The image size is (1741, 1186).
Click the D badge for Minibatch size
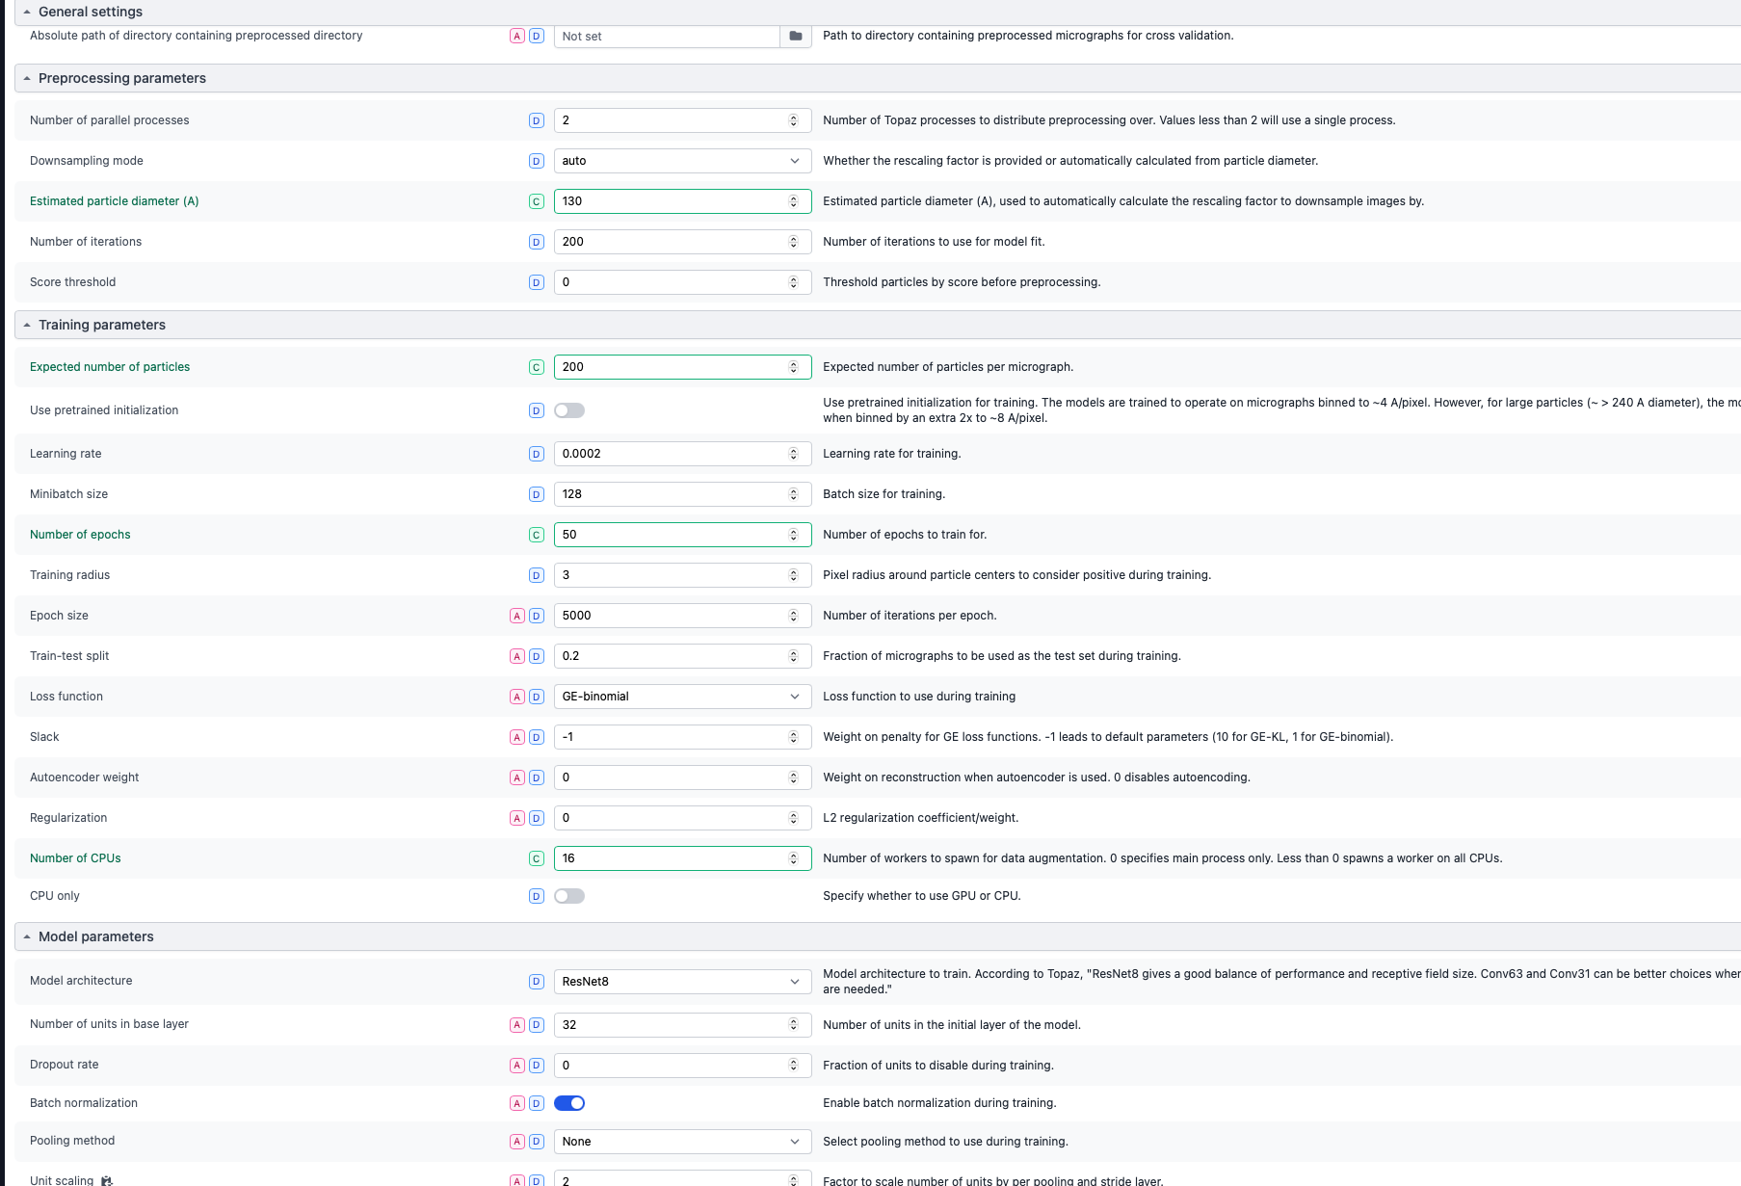click(537, 494)
